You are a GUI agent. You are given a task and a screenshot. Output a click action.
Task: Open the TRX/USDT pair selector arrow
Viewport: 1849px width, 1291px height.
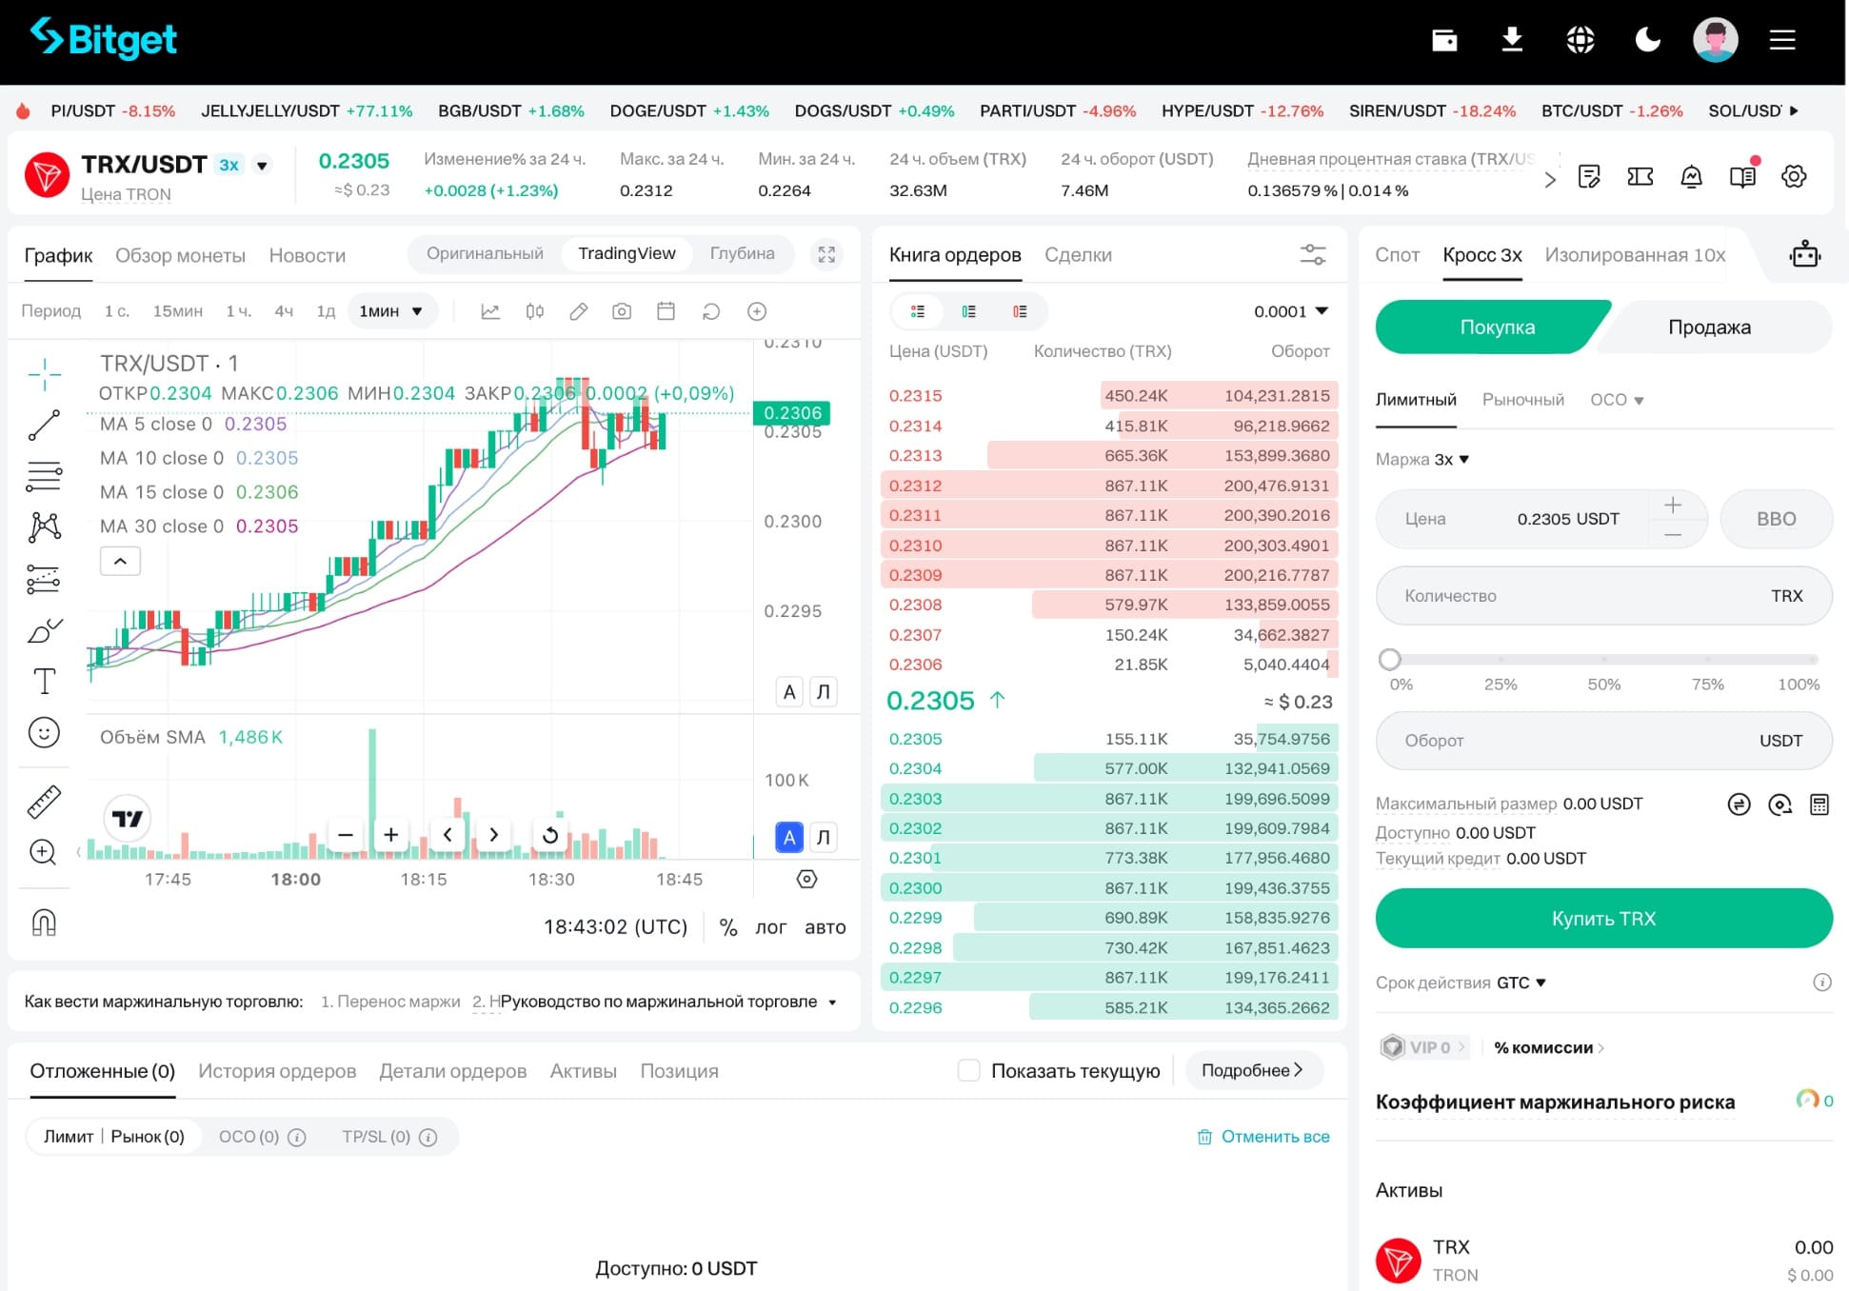(262, 166)
